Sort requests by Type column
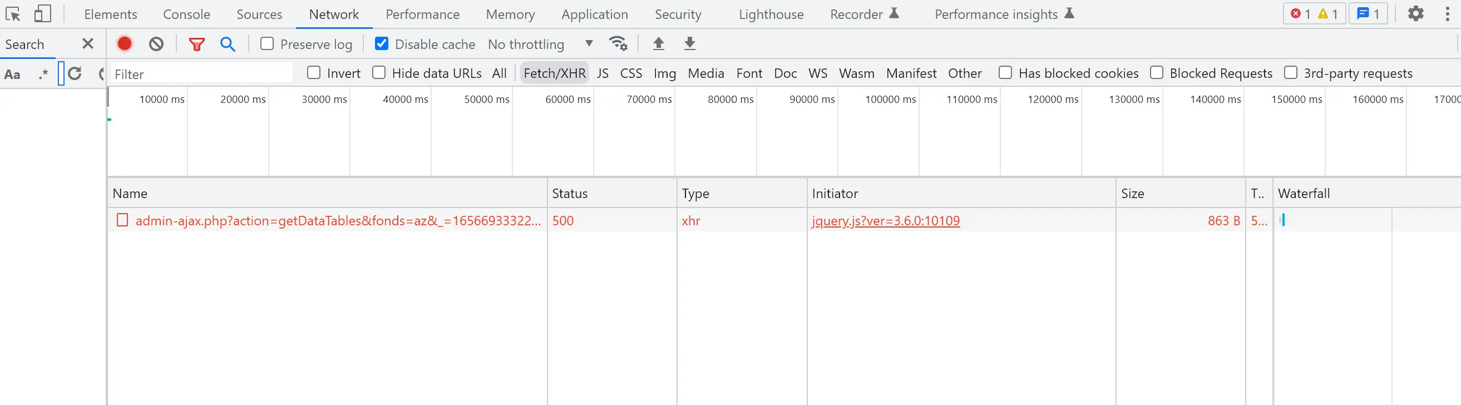Image resolution: width=1461 pixels, height=405 pixels. (x=742, y=194)
